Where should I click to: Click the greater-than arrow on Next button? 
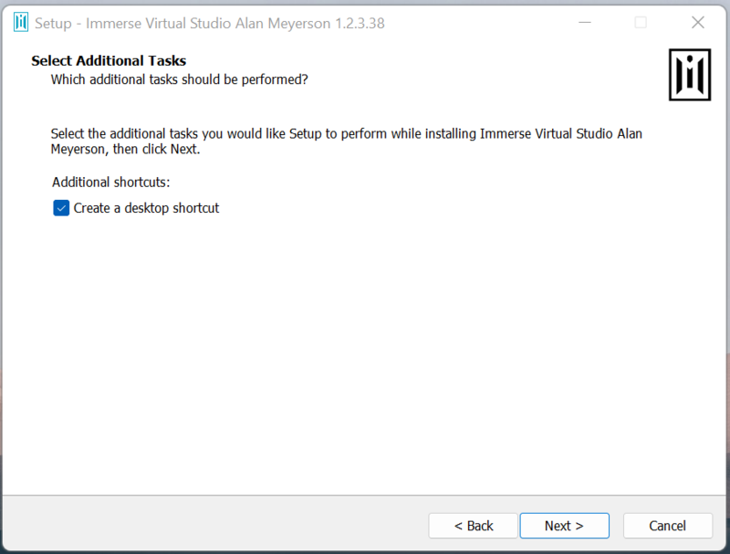click(x=579, y=526)
